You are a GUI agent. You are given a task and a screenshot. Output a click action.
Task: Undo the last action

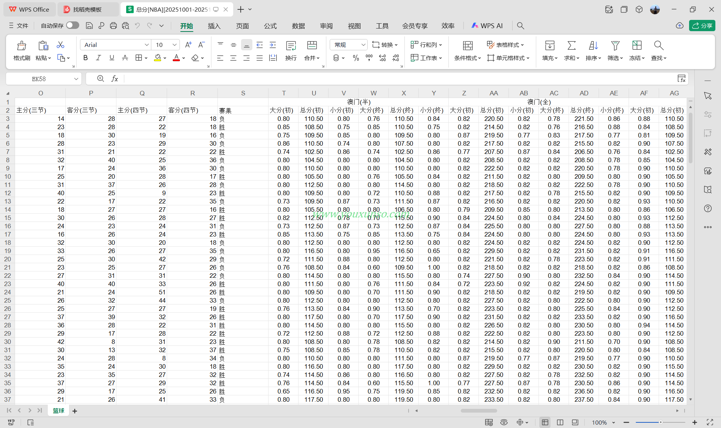137,26
